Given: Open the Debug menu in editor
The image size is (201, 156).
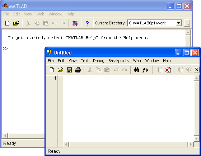Looking at the screenshot, I should (x=99, y=61).
